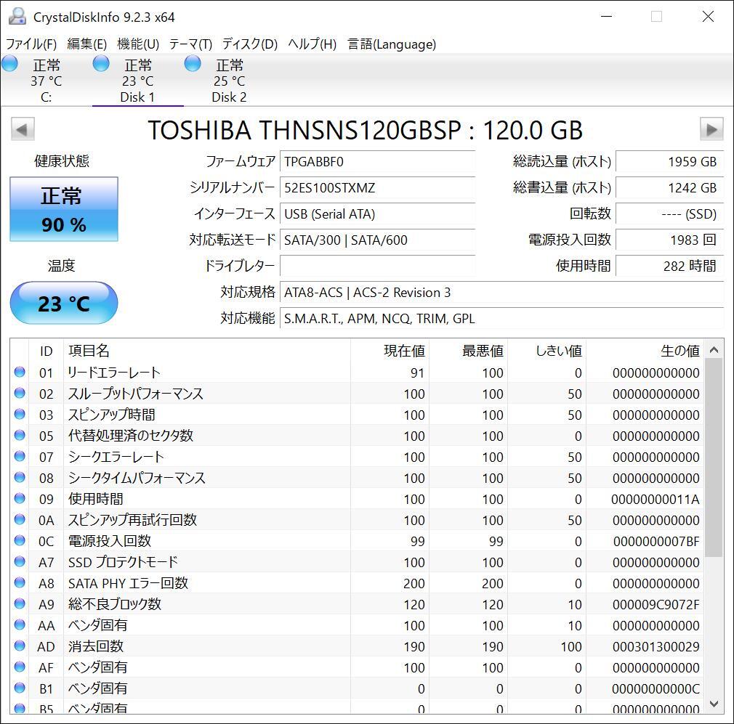
Task: Open the ファイル(F) menu
Action: pyautogui.click(x=32, y=44)
